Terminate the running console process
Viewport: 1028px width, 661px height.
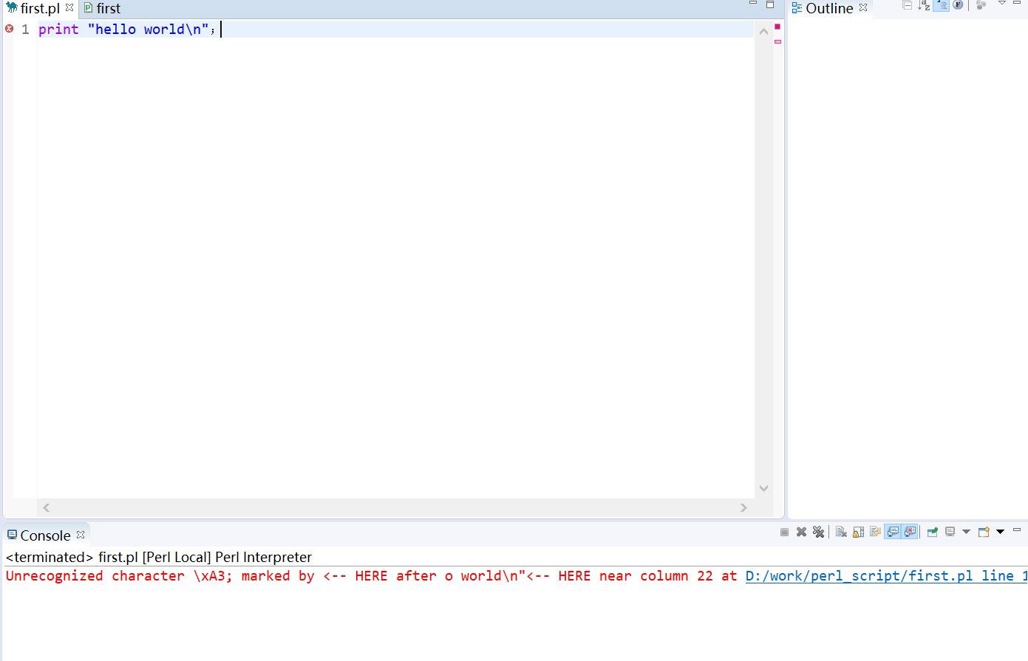coord(784,532)
